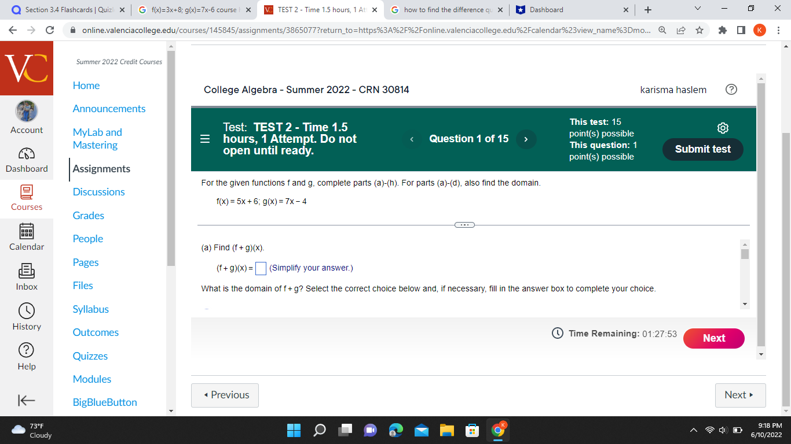Open File Explorer from the taskbar

coord(447,430)
